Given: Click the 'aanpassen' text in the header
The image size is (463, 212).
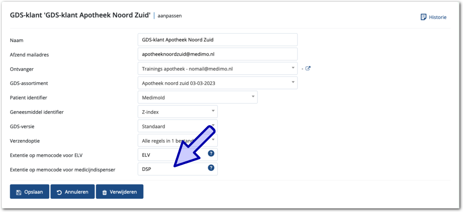Looking at the screenshot, I should tap(169, 16).
